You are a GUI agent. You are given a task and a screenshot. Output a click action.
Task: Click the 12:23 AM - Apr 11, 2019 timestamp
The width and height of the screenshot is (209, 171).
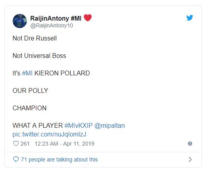pyautogui.click(x=64, y=144)
